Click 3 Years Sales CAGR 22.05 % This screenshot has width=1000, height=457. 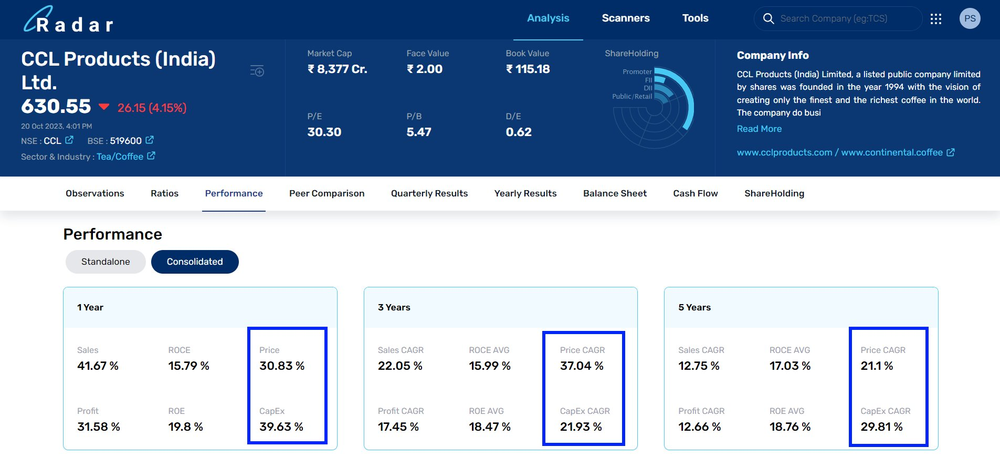point(400,366)
